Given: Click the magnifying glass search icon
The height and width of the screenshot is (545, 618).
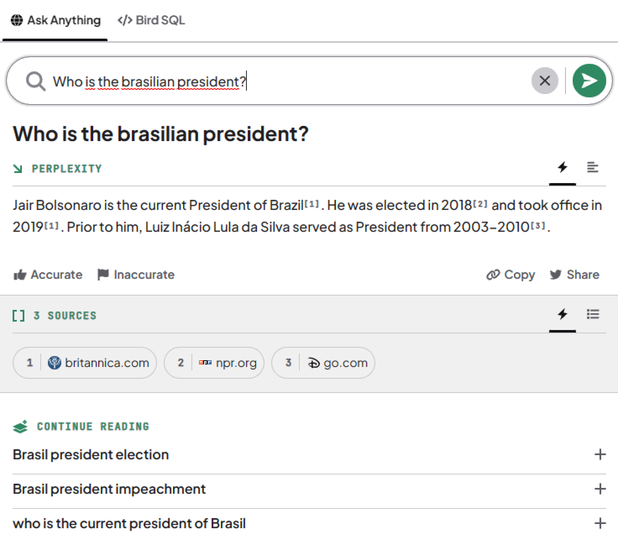Looking at the screenshot, I should pyautogui.click(x=36, y=81).
